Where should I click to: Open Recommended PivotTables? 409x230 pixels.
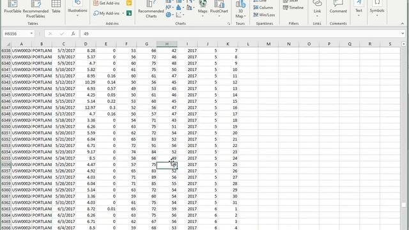point(36,10)
